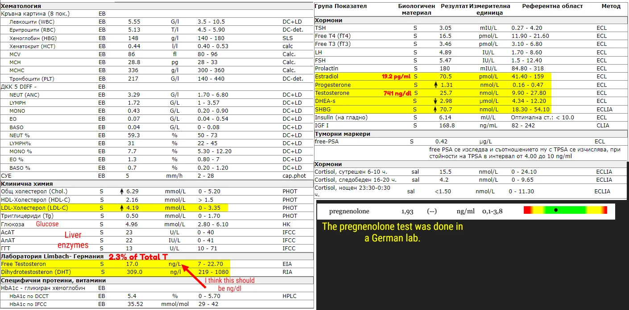Click the Free Testosteron result value 17.0
The height and width of the screenshot is (310, 629).
click(x=132, y=264)
